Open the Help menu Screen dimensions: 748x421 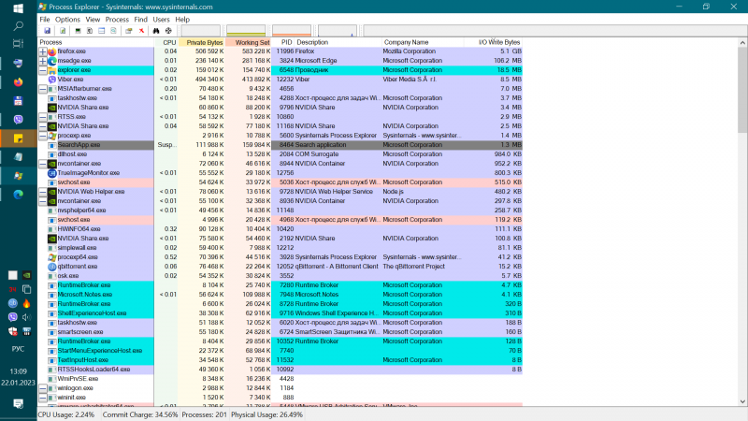click(x=182, y=20)
